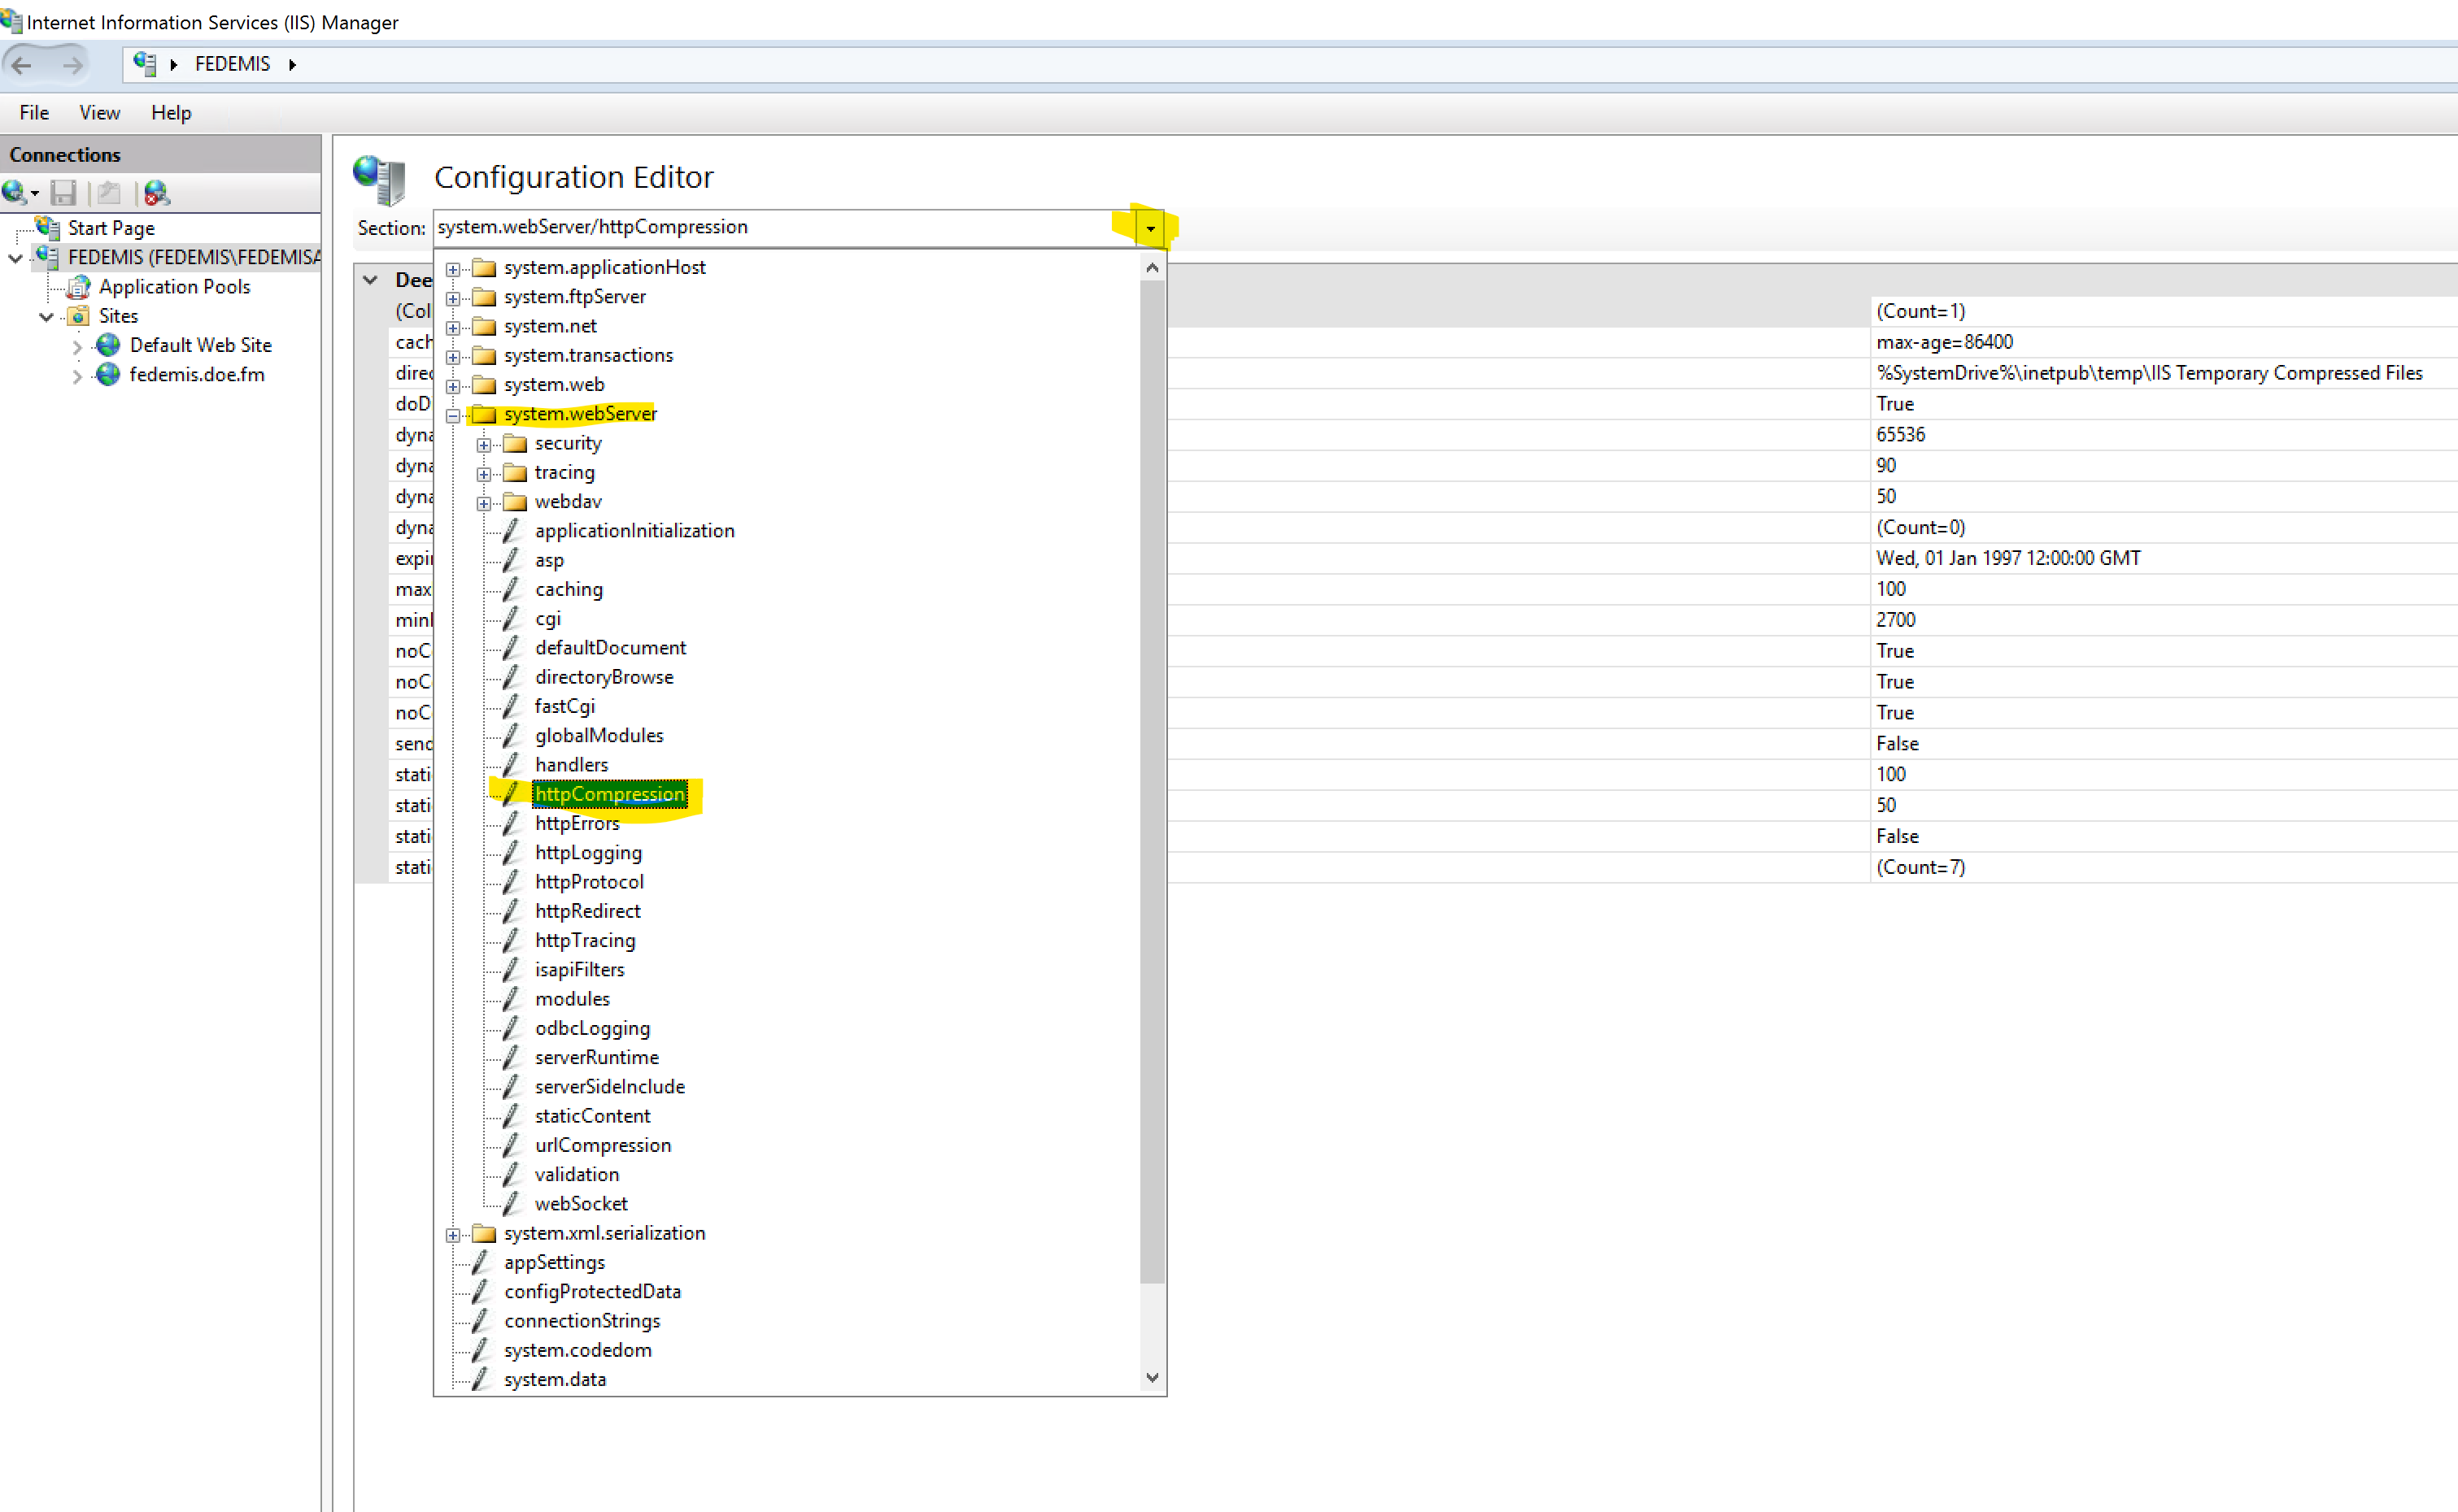
Task: Open the Help menu
Action: point(171,113)
